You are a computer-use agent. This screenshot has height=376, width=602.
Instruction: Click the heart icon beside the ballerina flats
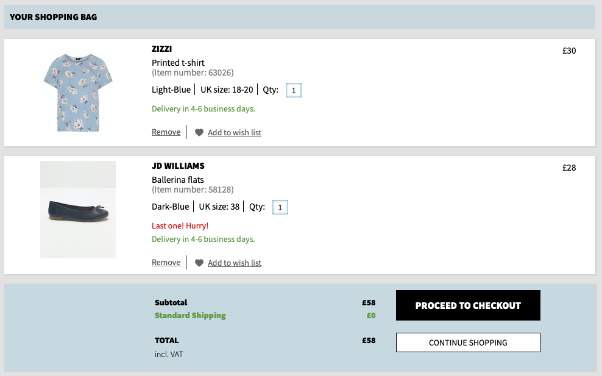(199, 263)
